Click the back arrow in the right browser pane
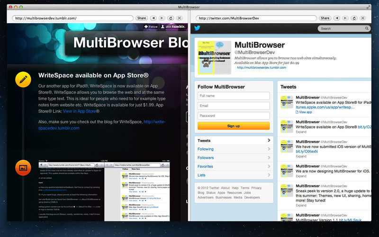 [x=337, y=18]
